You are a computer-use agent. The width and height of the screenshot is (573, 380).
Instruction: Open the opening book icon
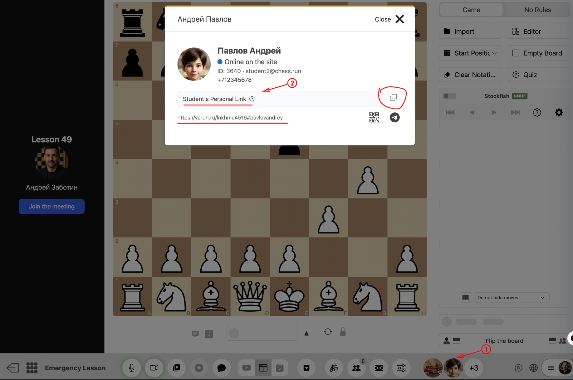point(465,297)
